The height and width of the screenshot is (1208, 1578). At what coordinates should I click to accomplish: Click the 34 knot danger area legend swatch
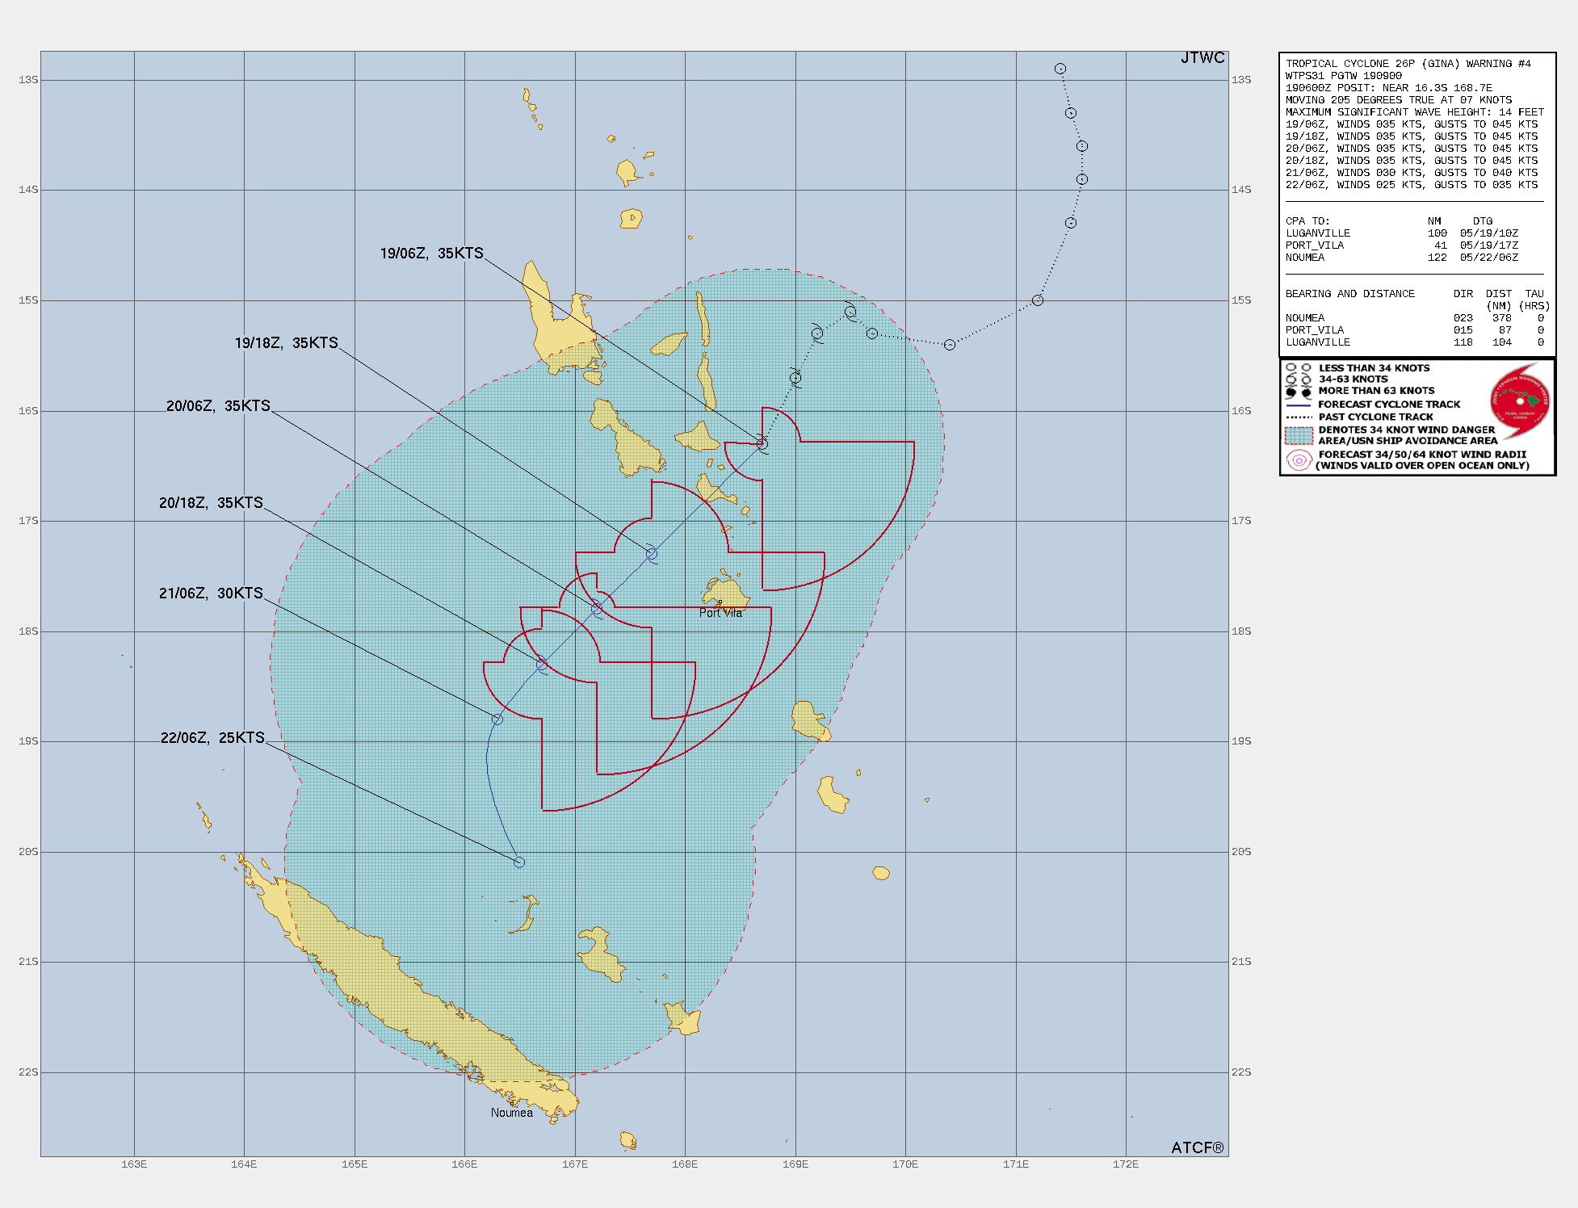tap(1299, 435)
